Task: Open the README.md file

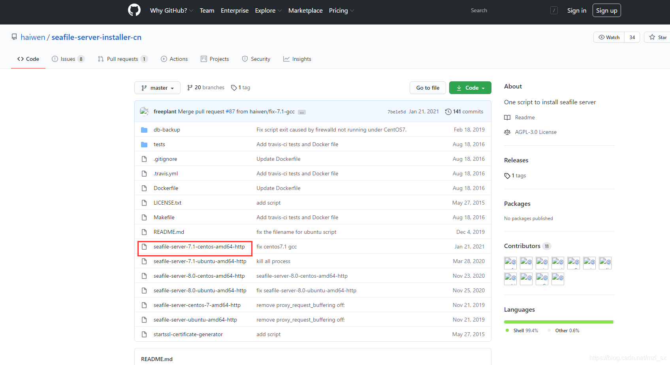Action: click(x=169, y=232)
